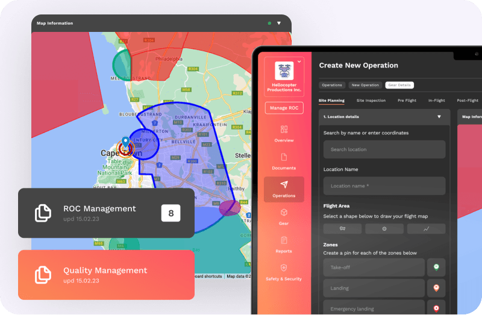Open Safety & Security in the sidebar

point(284,273)
